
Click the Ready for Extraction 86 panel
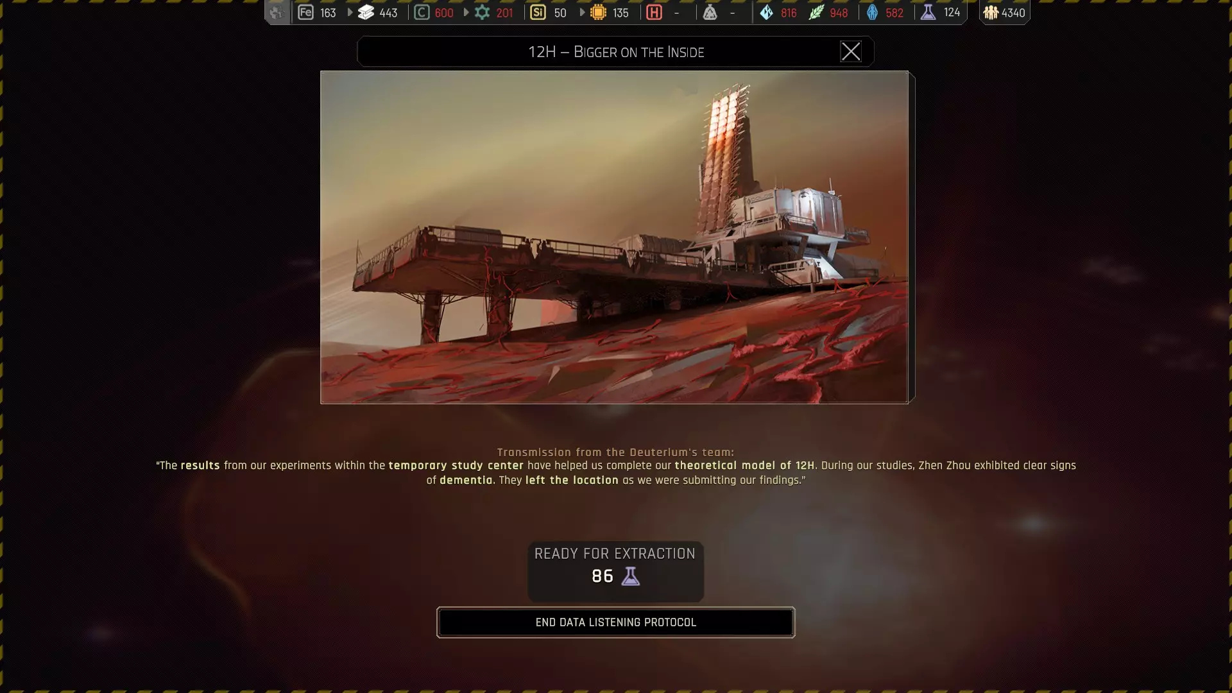click(x=615, y=570)
